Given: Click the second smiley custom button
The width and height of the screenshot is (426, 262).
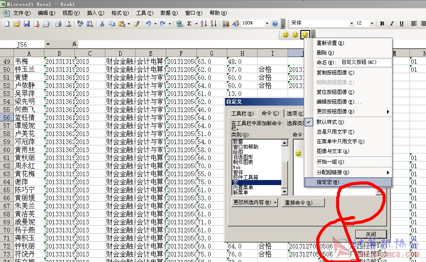Looking at the screenshot, I should point(295,35).
